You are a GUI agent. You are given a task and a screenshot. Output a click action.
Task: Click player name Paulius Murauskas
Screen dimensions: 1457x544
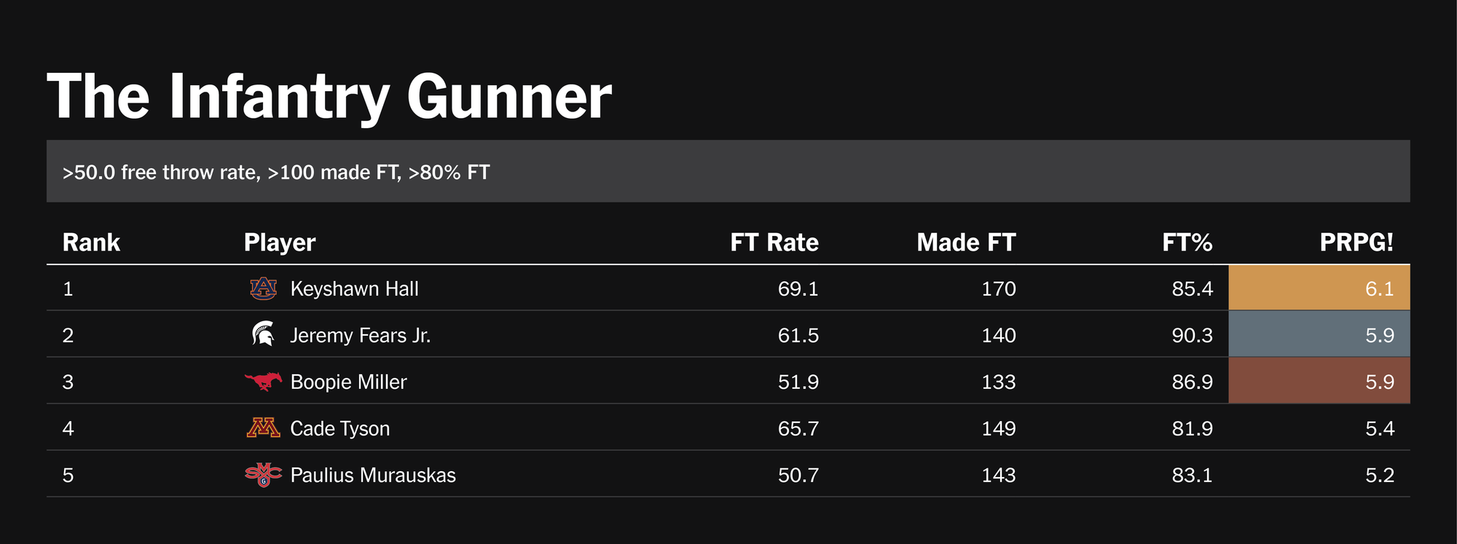tap(372, 476)
